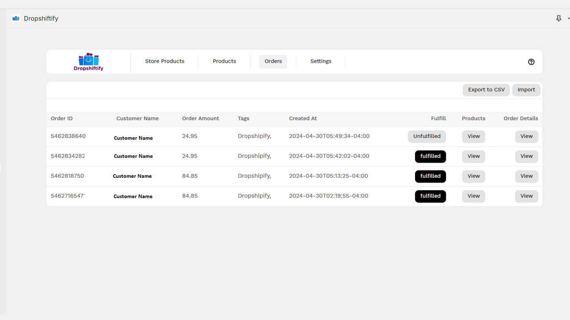Click the Customer Name column header
Image resolution: width=570 pixels, height=320 pixels.
(x=138, y=119)
